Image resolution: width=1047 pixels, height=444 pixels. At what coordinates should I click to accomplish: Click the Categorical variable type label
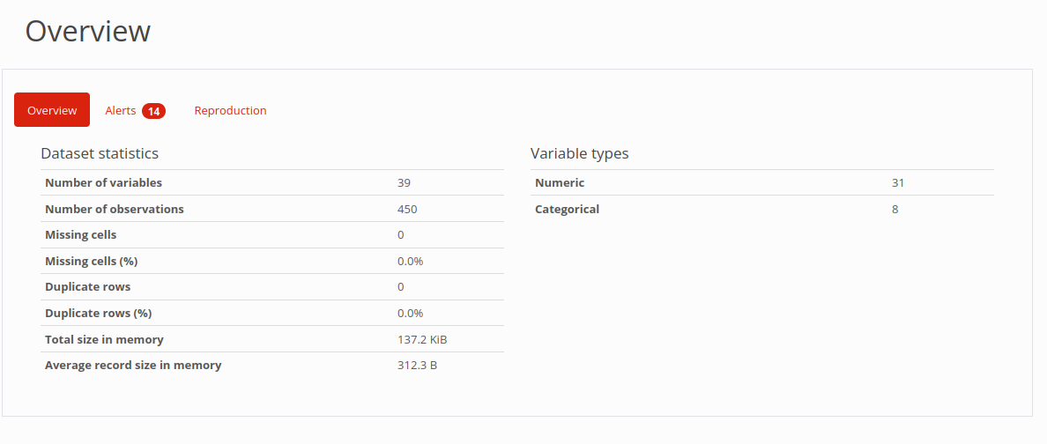tap(567, 209)
